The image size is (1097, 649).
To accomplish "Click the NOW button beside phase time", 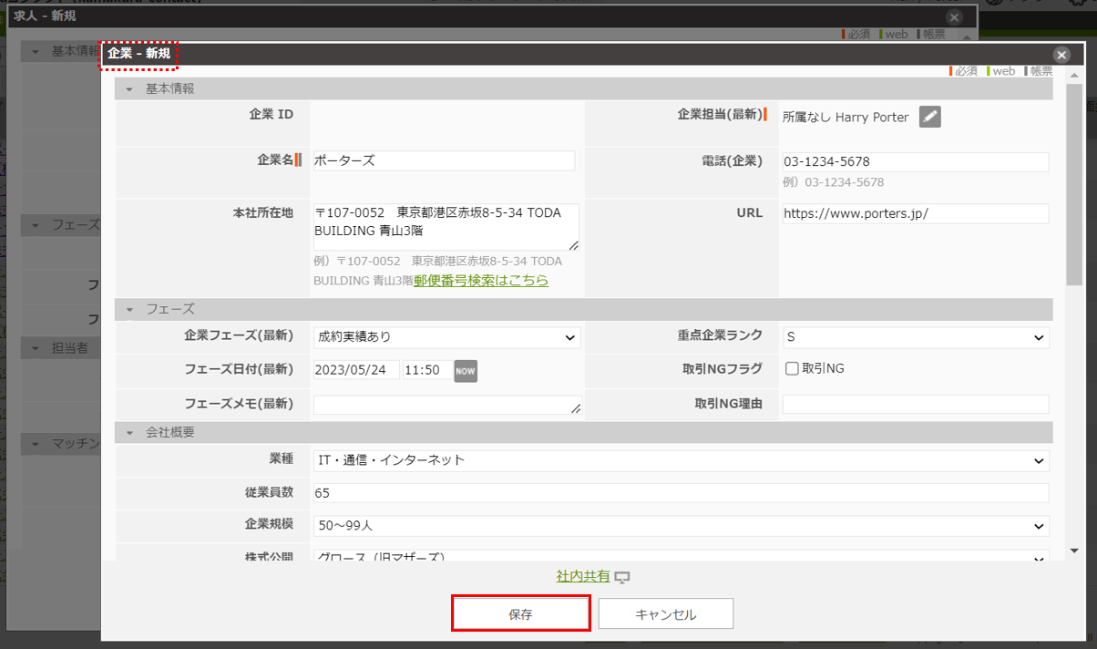I will click(466, 370).
